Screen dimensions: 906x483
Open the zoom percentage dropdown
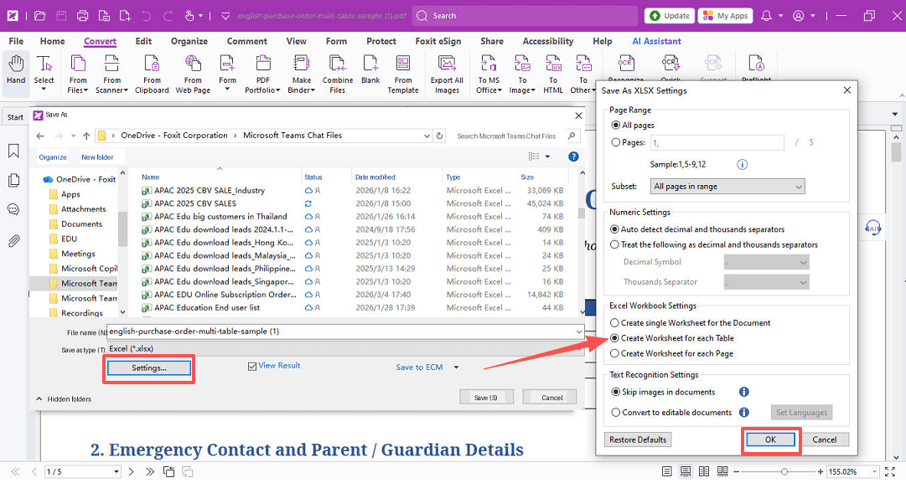point(873,472)
